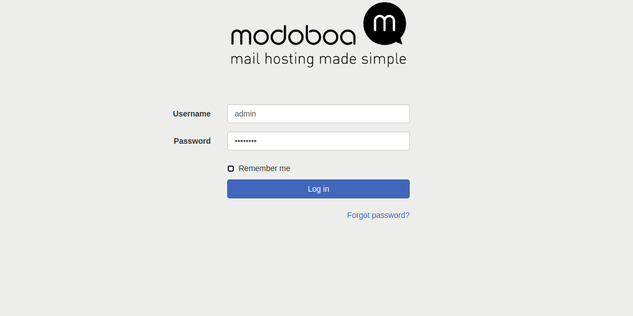The height and width of the screenshot is (316, 633).
Task: Click the "mail hosting made simple" tagline
Action: pyautogui.click(x=318, y=59)
